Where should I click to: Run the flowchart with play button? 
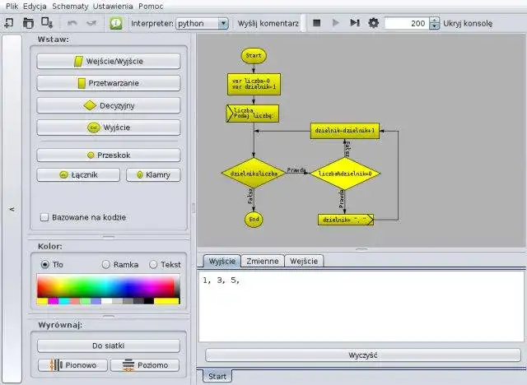click(x=335, y=23)
